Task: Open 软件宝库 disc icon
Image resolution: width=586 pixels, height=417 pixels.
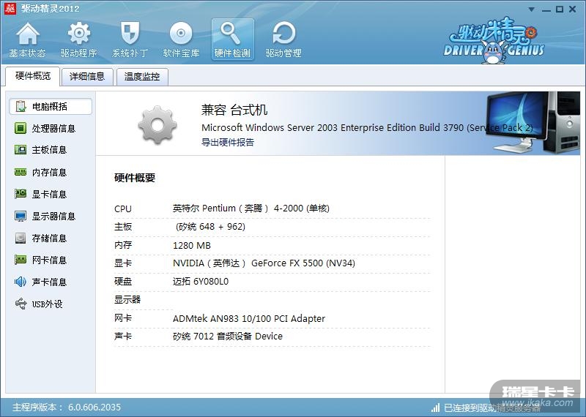Action: pos(181,33)
